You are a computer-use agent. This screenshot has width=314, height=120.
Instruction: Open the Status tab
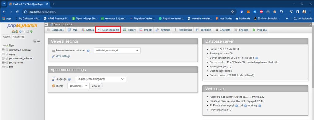88,30
